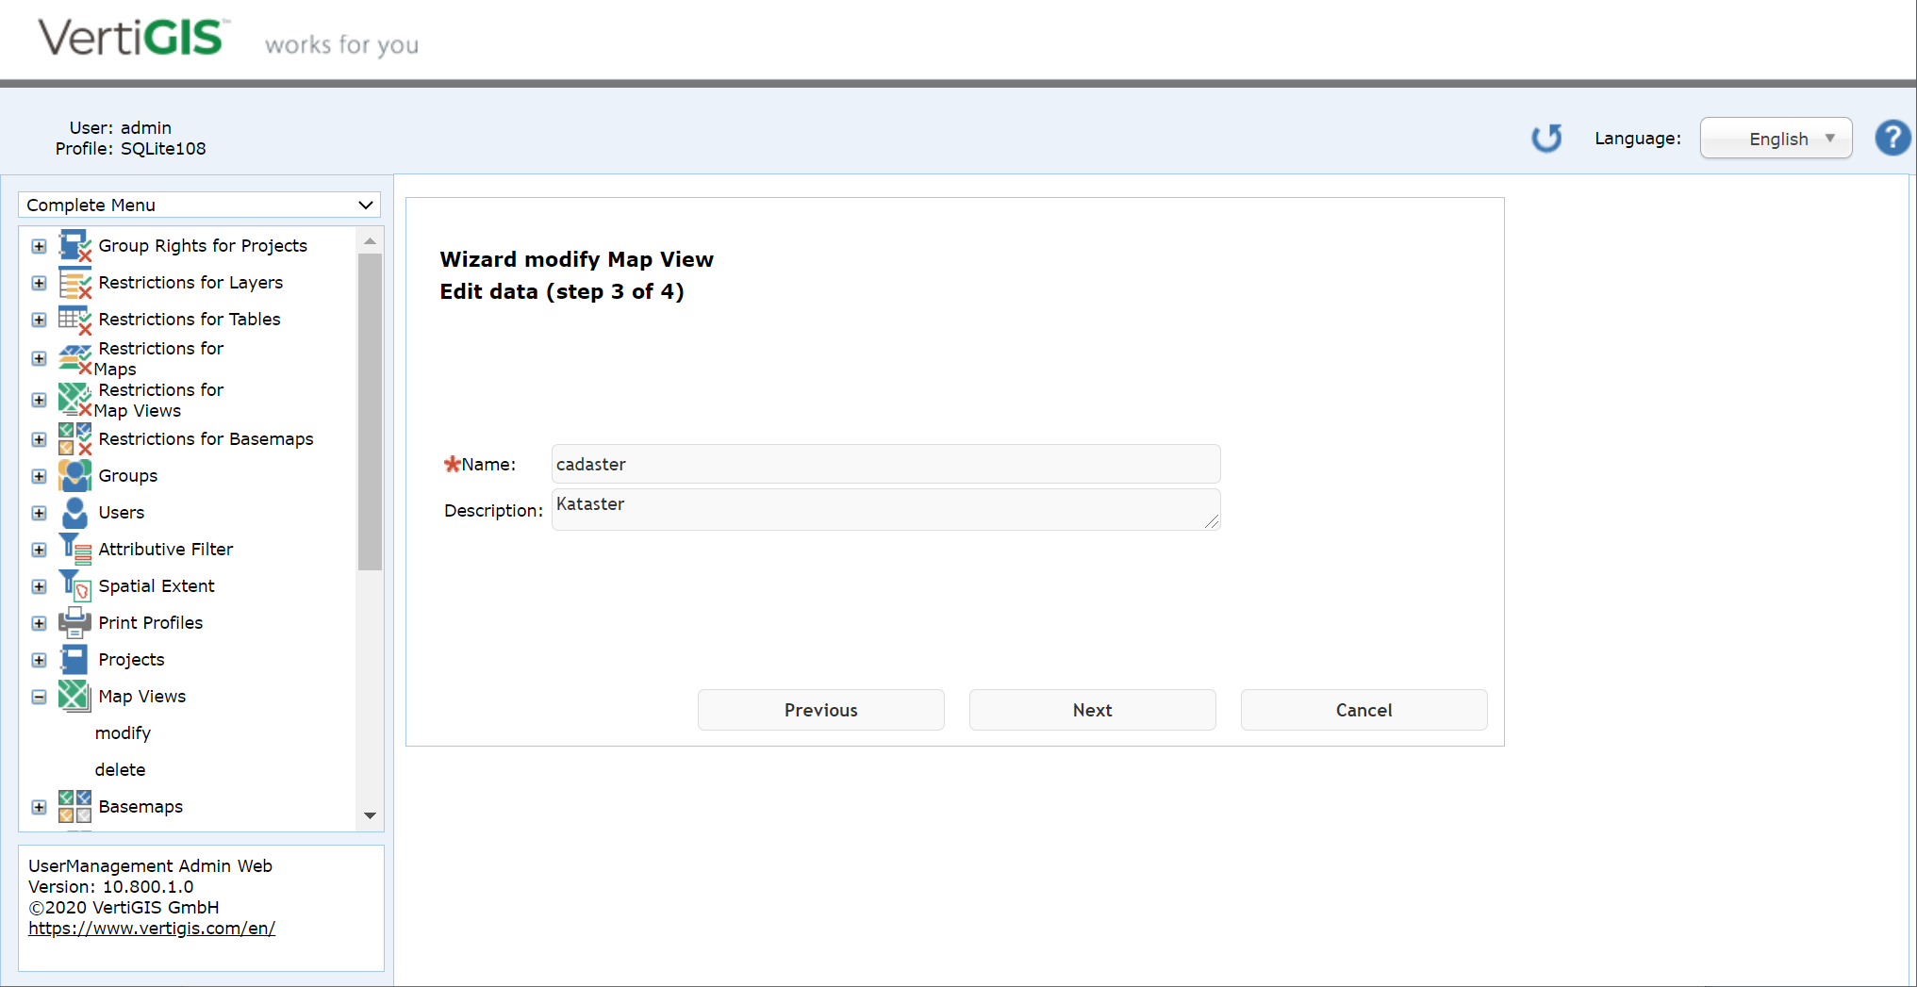Select the Spatial Extent funnel icon

(74, 585)
